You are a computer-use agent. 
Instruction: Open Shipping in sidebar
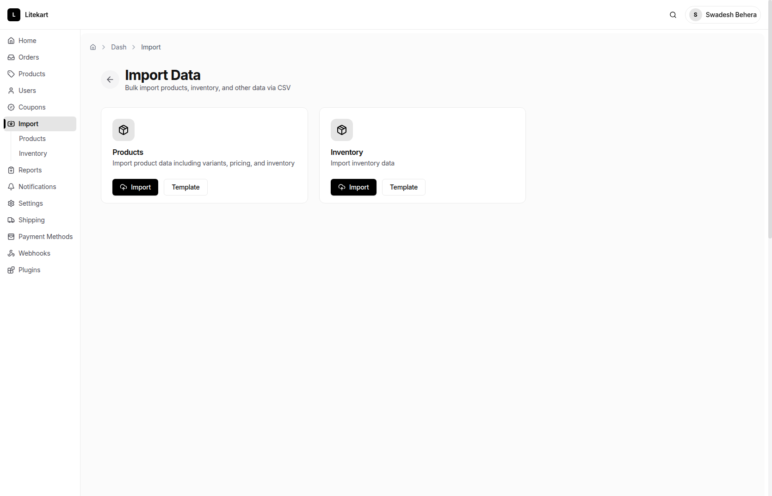40,220
